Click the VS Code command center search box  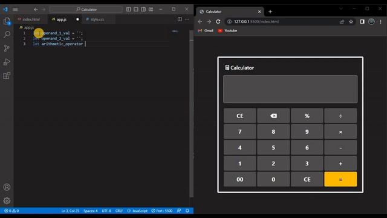pos(86,10)
